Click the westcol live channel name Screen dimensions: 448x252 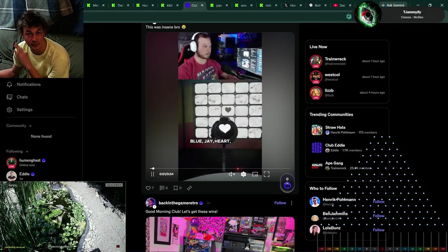332,75
